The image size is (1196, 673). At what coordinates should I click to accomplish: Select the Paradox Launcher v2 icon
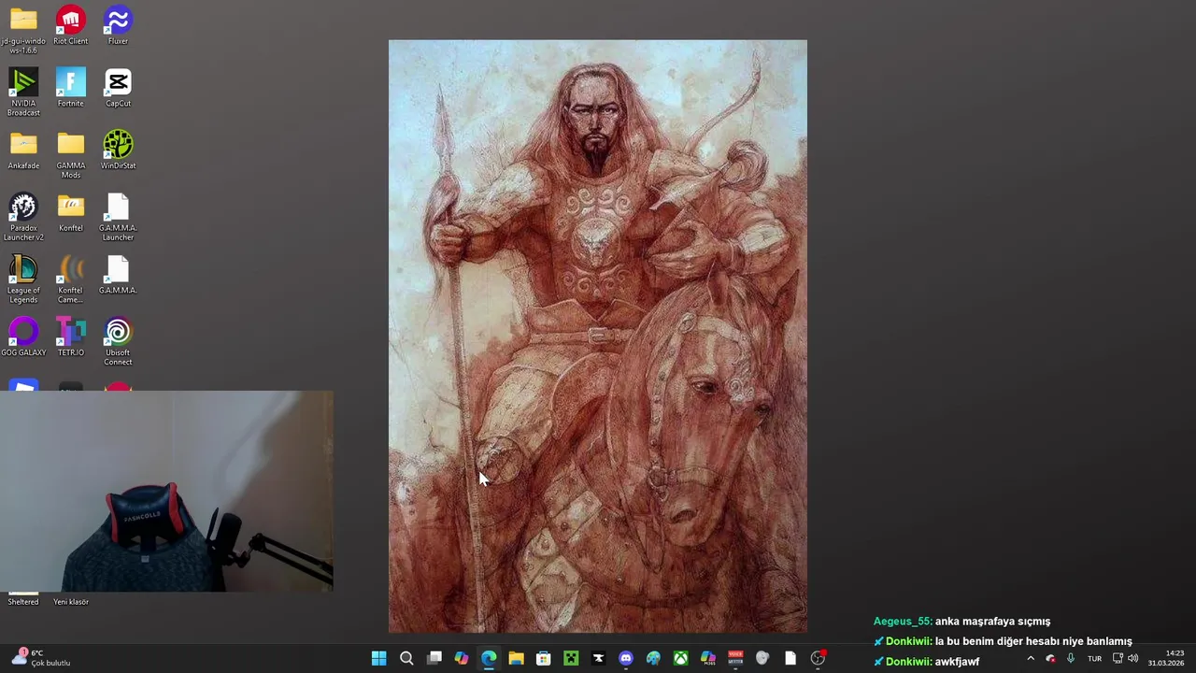coord(23,217)
